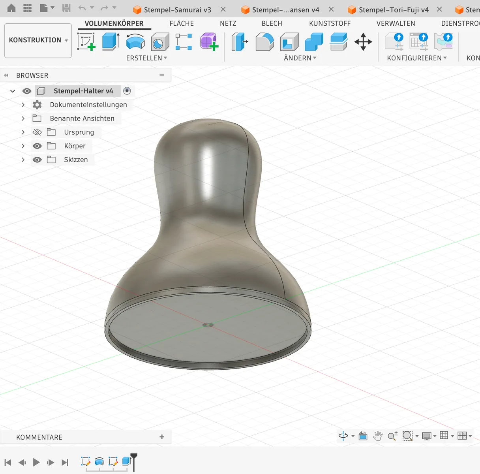Switch to Stempel-Tori-Fuji v4 document tab
The width and height of the screenshot is (480, 474).
click(389, 9)
